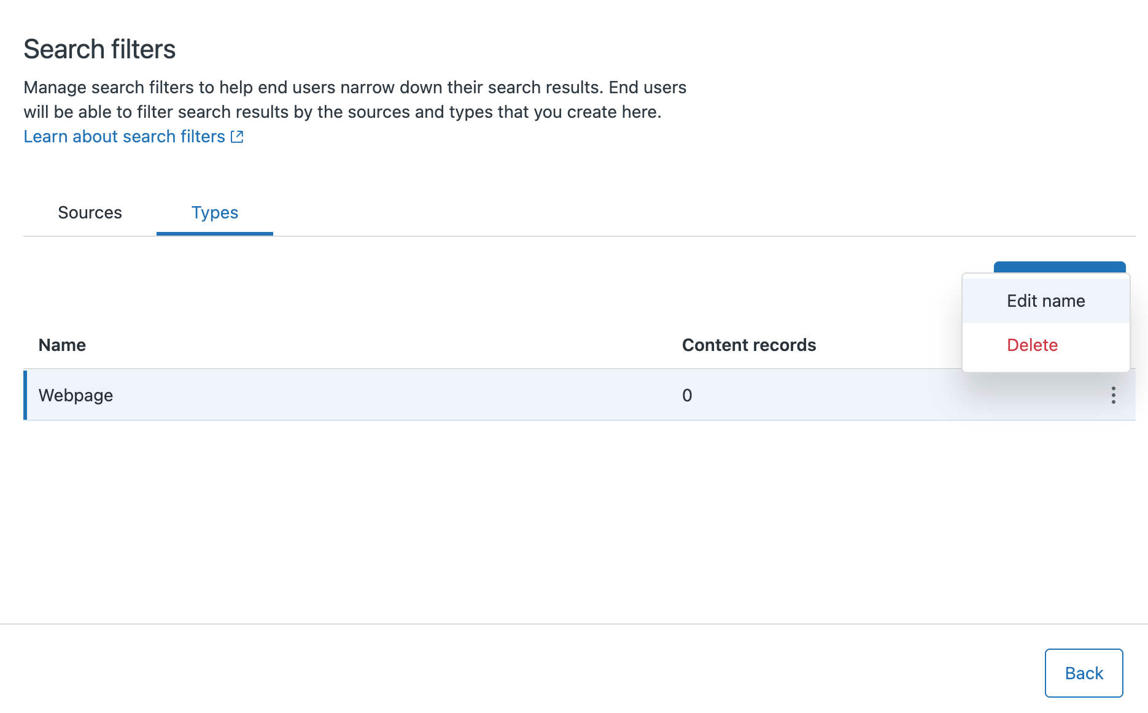Select the Types tab
This screenshot has width=1148, height=713.
[214, 213]
